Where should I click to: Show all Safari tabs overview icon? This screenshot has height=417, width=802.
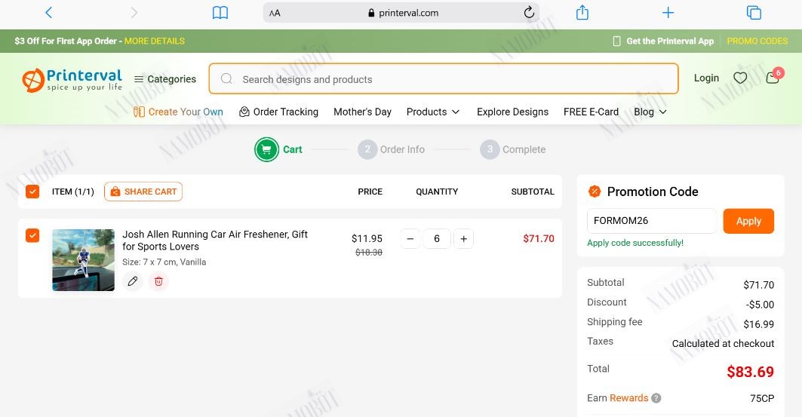(x=754, y=13)
